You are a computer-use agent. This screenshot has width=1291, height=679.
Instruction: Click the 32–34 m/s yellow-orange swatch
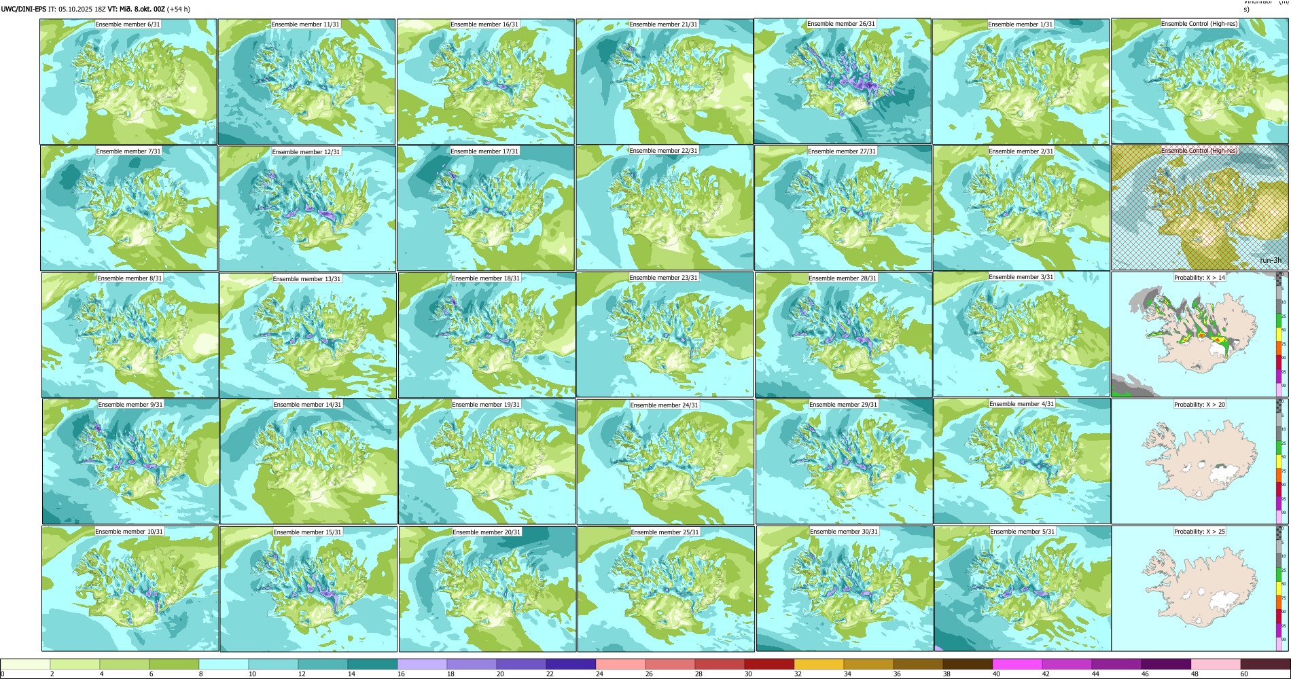coord(819,664)
